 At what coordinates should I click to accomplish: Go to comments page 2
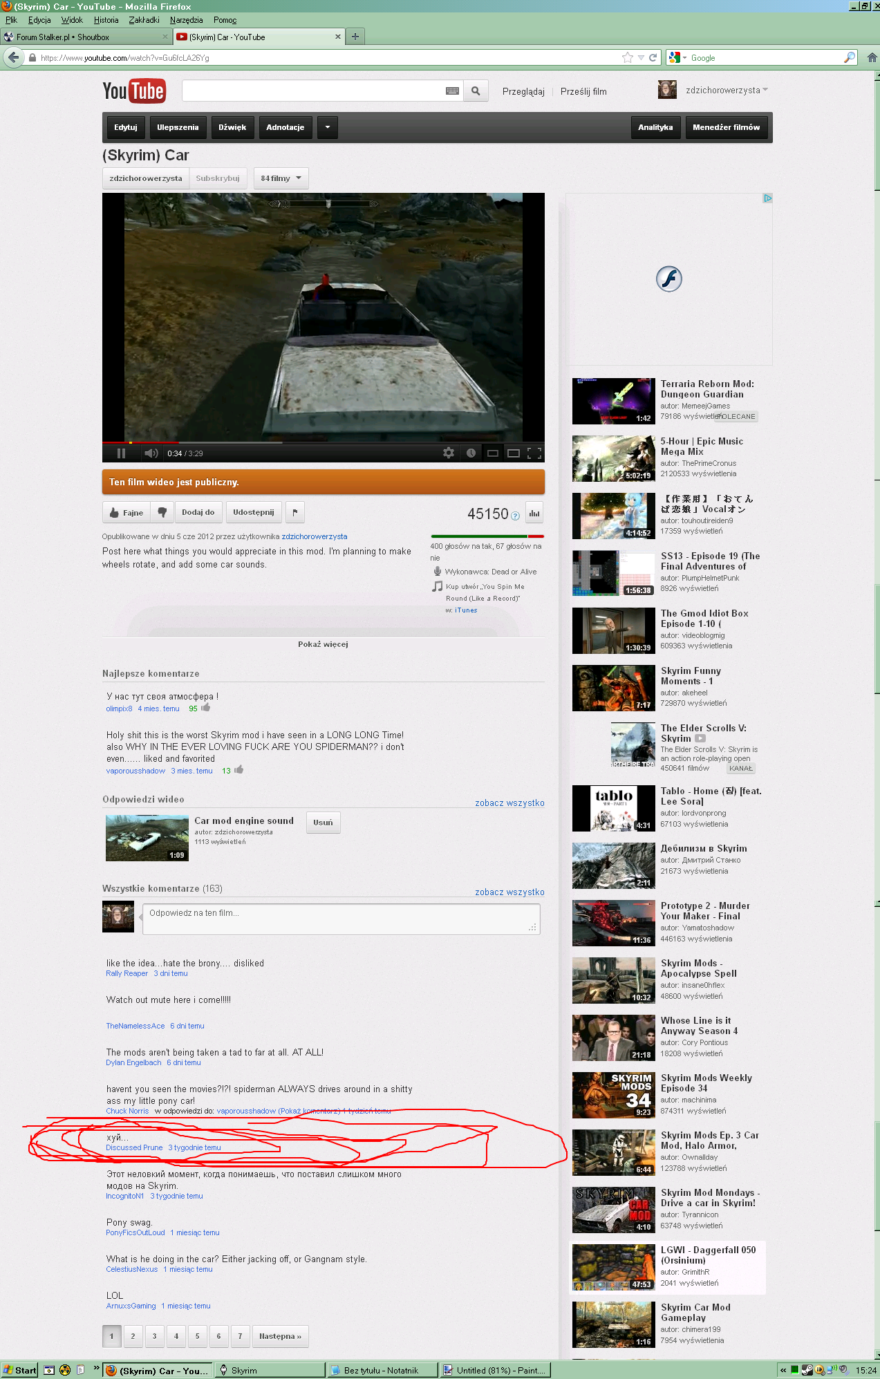[x=133, y=1336]
